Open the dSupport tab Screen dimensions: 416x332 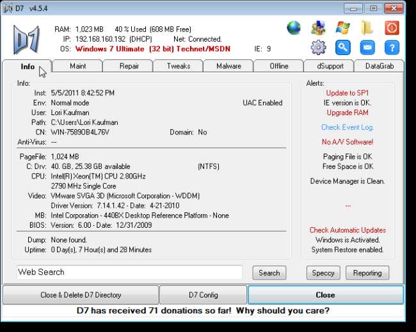pos(330,66)
